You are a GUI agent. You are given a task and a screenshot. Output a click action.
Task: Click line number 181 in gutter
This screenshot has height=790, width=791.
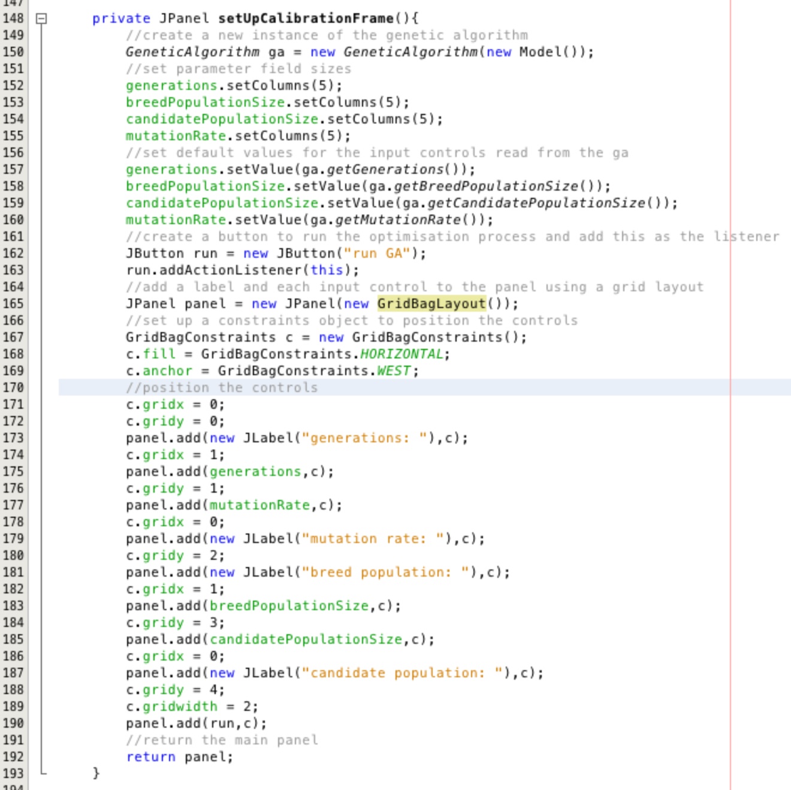tap(13, 572)
